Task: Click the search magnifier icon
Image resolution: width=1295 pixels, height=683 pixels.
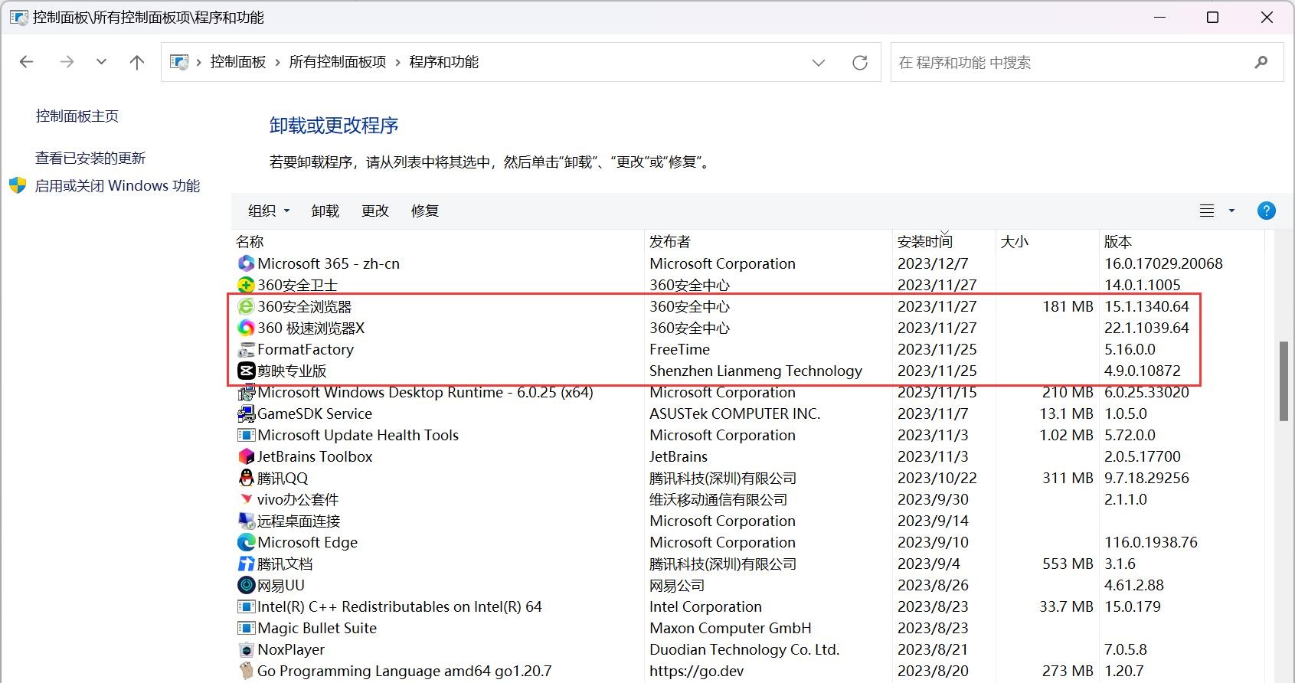Action: click(x=1261, y=62)
